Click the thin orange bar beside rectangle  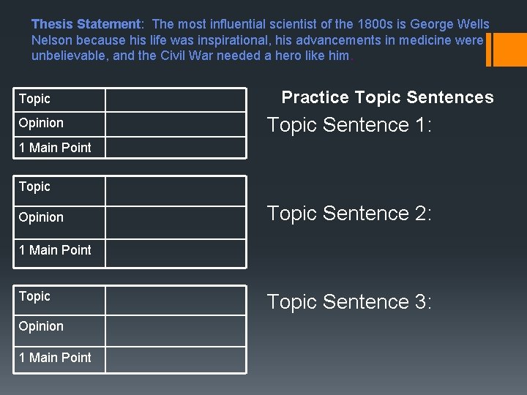[x=489, y=50]
